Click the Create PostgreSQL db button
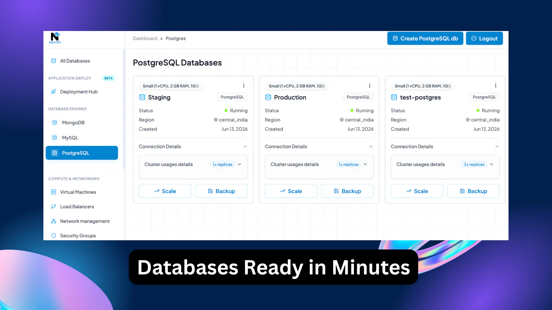 pos(425,38)
